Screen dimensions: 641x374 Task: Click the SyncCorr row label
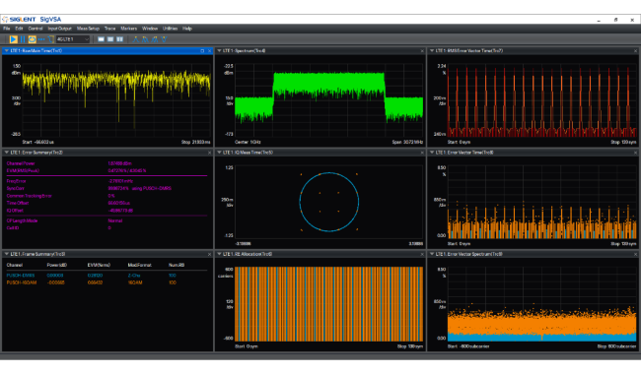click(15, 188)
